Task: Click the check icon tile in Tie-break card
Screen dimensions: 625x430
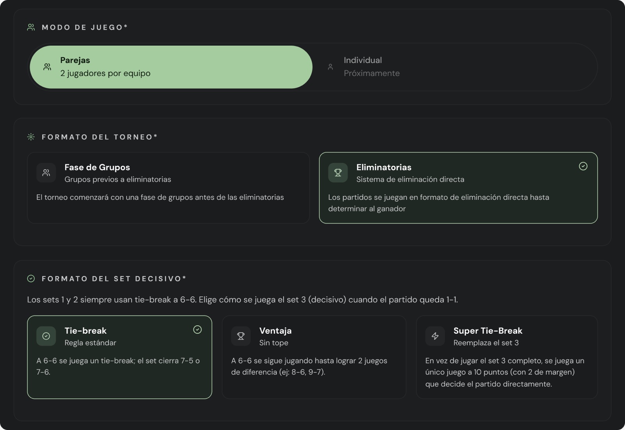Action: coord(46,336)
